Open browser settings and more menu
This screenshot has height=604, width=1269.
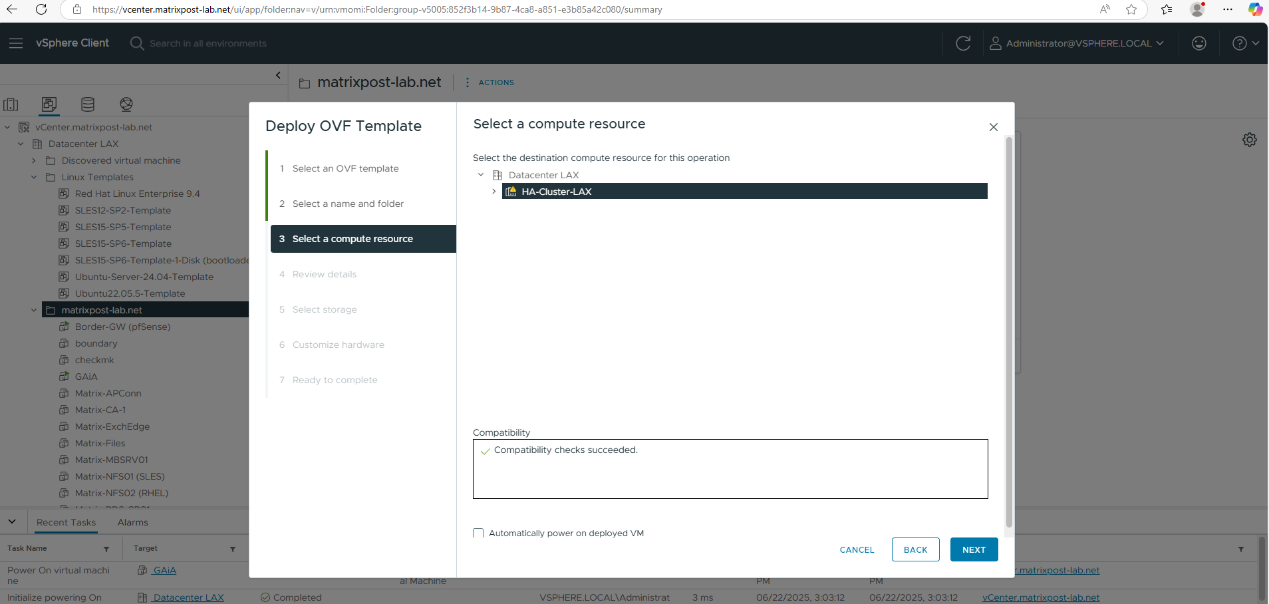click(x=1228, y=9)
